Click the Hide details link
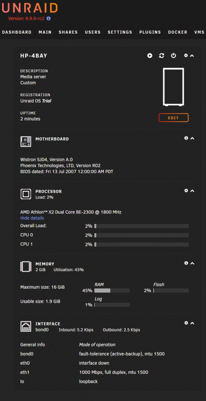Image resolution: width=206 pixels, height=401 pixels. point(32,218)
